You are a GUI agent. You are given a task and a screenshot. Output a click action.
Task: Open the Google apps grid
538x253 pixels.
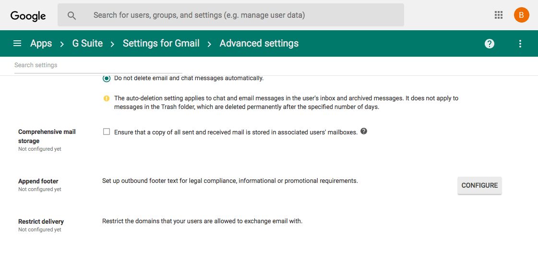(x=499, y=15)
